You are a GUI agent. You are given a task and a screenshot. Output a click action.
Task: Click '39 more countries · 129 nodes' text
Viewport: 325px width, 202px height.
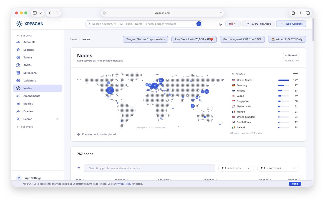[x=246, y=133]
